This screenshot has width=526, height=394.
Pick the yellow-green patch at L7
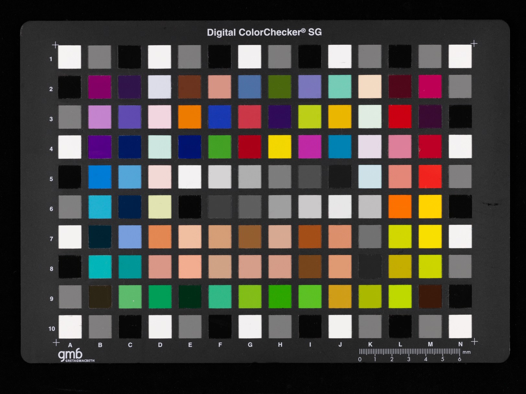(400, 236)
